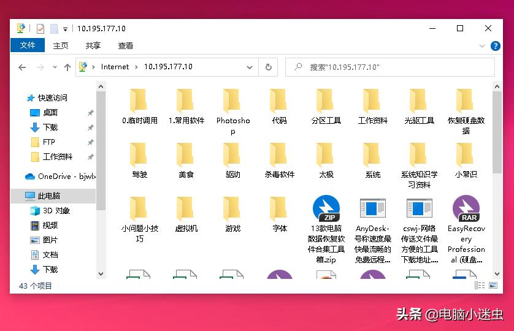514x331 pixels.
Task: Open the recent locations dropdown arrow
Action: point(55,67)
